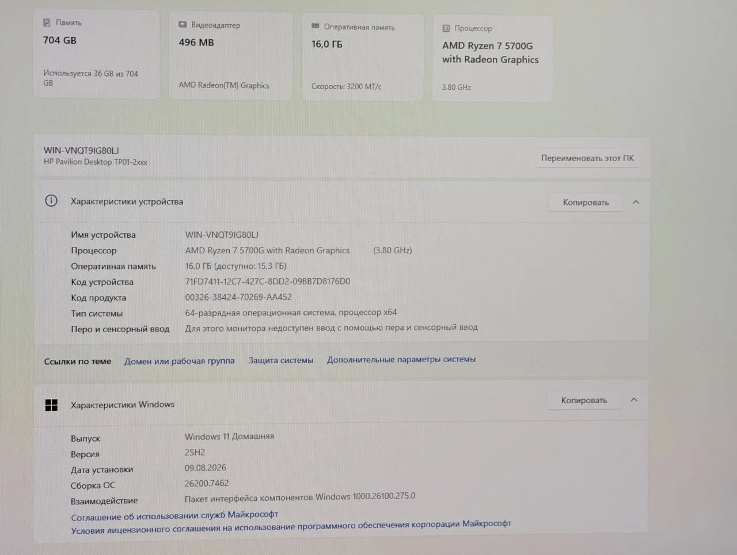Click the Характеристики Windows section heading
This screenshot has height=555, width=737.
(123, 405)
